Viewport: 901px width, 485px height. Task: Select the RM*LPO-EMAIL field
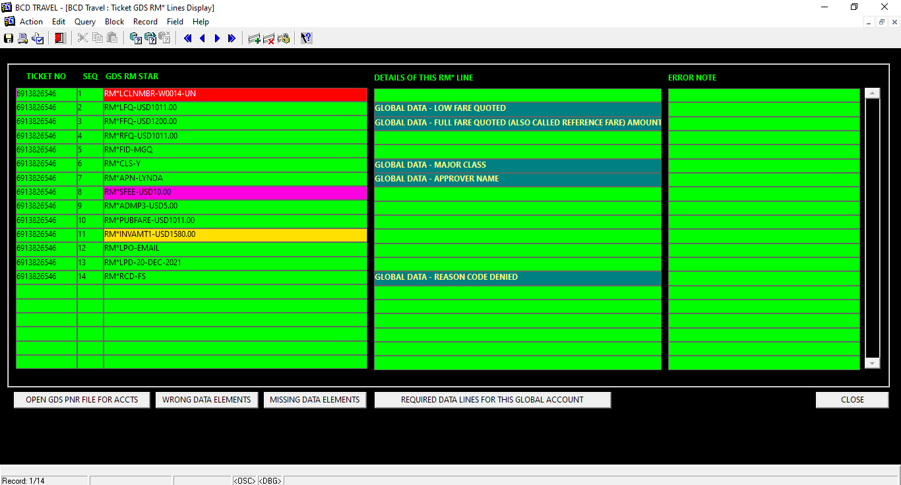[x=235, y=249]
